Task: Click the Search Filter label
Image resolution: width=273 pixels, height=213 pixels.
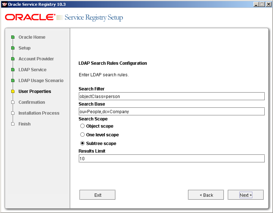Action: pos(91,89)
